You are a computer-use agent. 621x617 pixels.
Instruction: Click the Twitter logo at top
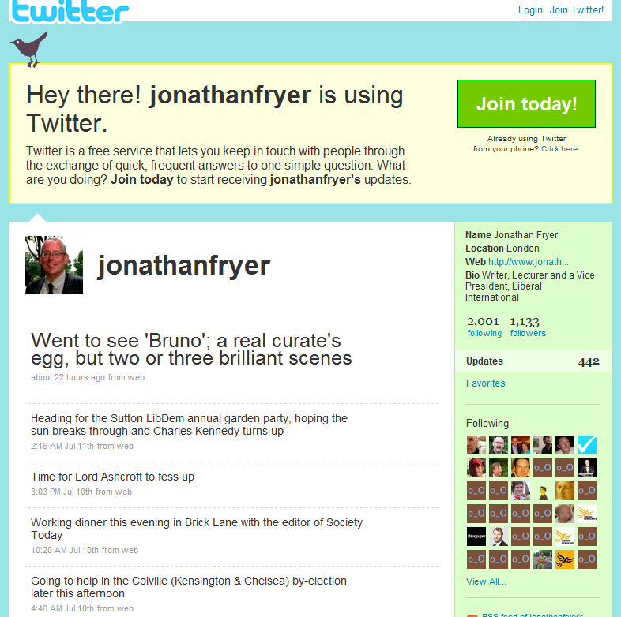pyautogui.click(x=70, y=12)
